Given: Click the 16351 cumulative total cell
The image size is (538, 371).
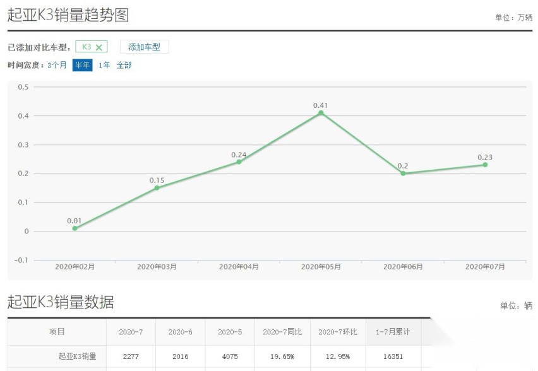Looking at the screenshot, I should (x=393, y=356).
